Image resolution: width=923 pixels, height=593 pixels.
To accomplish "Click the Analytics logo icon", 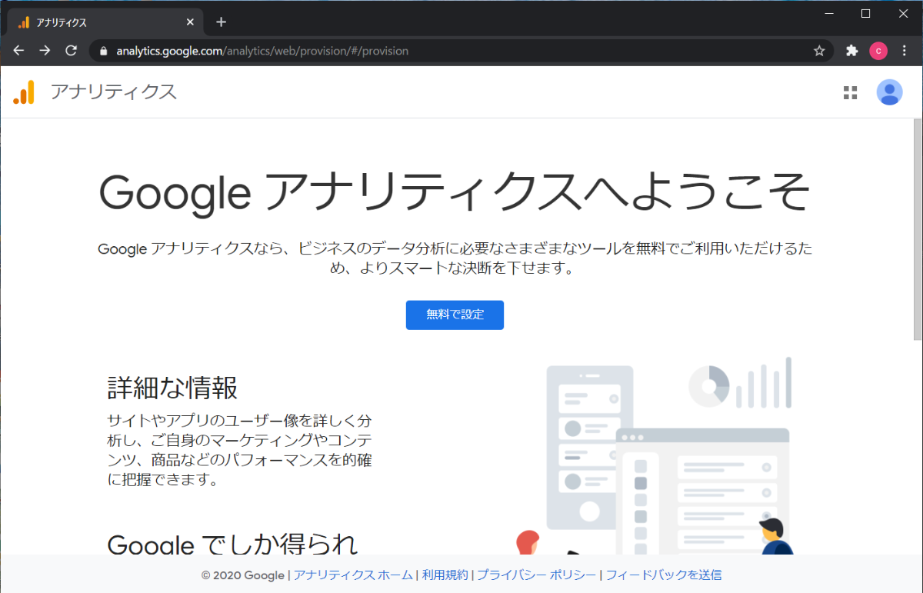I will point(24,92).
